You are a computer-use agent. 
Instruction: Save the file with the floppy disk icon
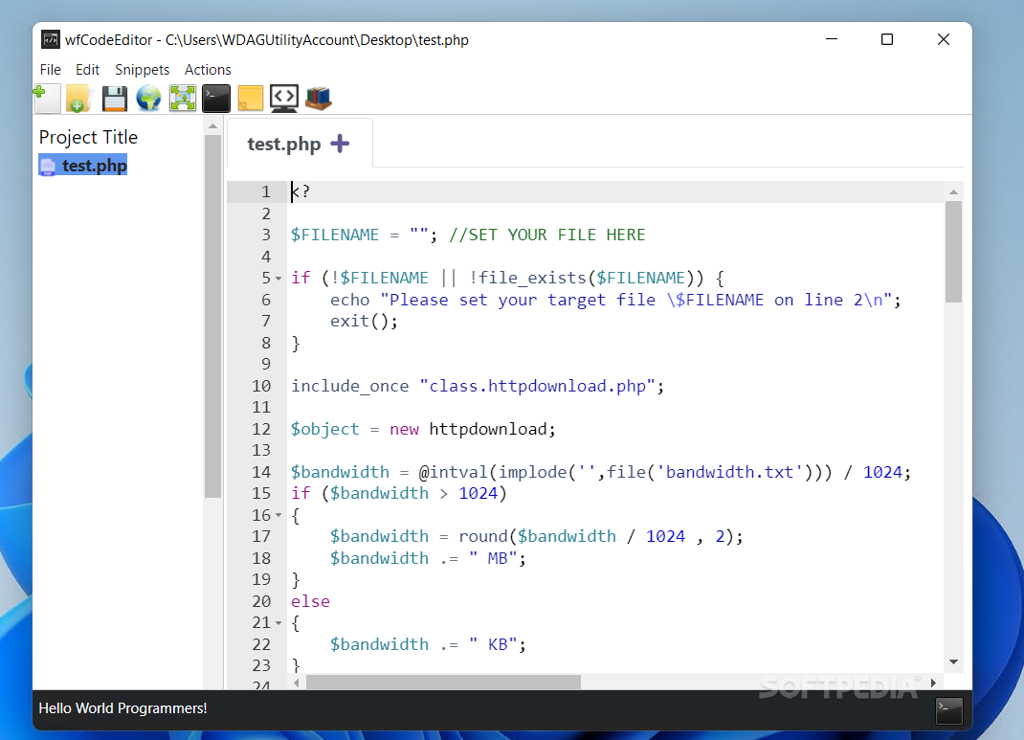(114, 99)
